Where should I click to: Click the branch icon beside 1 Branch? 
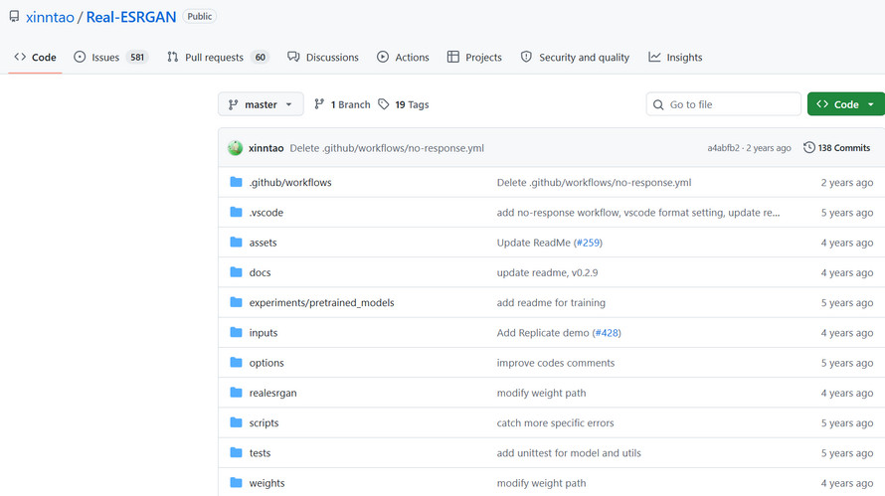319,104
